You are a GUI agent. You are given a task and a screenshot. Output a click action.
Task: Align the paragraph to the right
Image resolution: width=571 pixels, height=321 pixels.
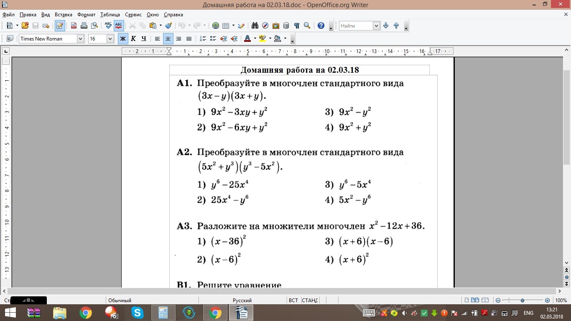point(178,38)
